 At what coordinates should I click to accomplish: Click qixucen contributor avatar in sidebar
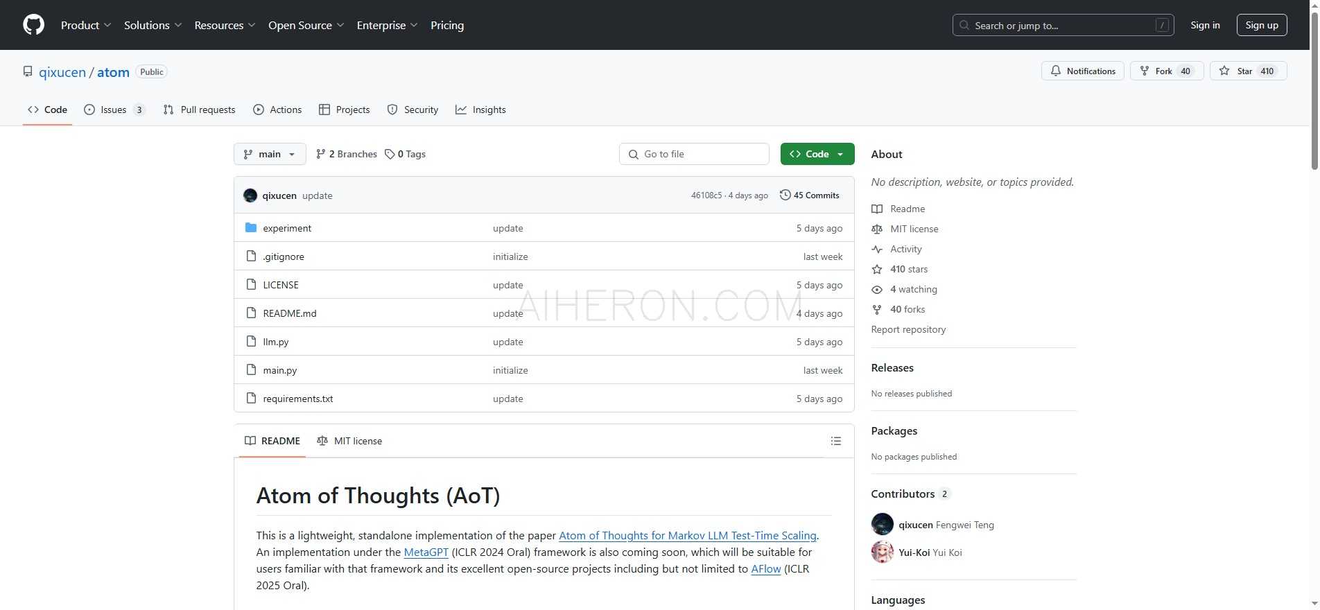pyautogui.click(x=883, y=524)
